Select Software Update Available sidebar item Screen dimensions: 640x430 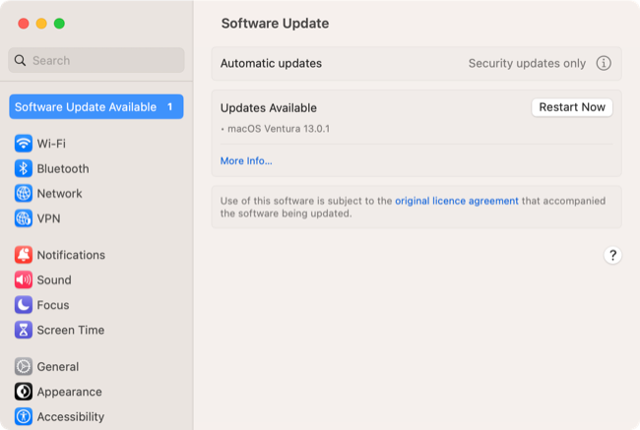(x=96, y=106)
